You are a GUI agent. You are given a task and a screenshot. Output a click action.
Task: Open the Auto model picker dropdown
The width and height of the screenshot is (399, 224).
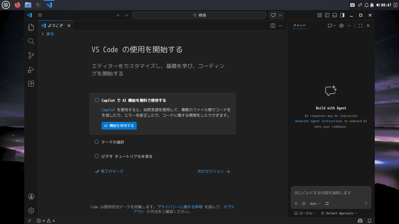pyautogui.click(x=315, y=204)
